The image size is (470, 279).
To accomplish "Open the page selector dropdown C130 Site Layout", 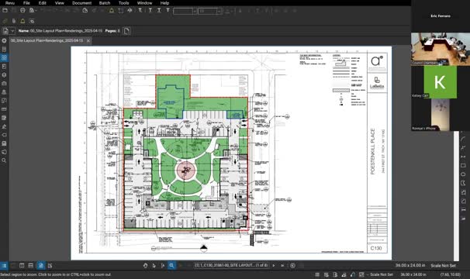I will click(x=231, y=265).
